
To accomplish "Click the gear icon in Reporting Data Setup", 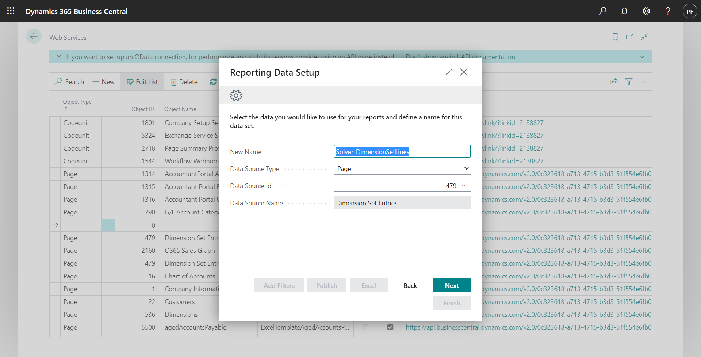I will click(236, 95).
